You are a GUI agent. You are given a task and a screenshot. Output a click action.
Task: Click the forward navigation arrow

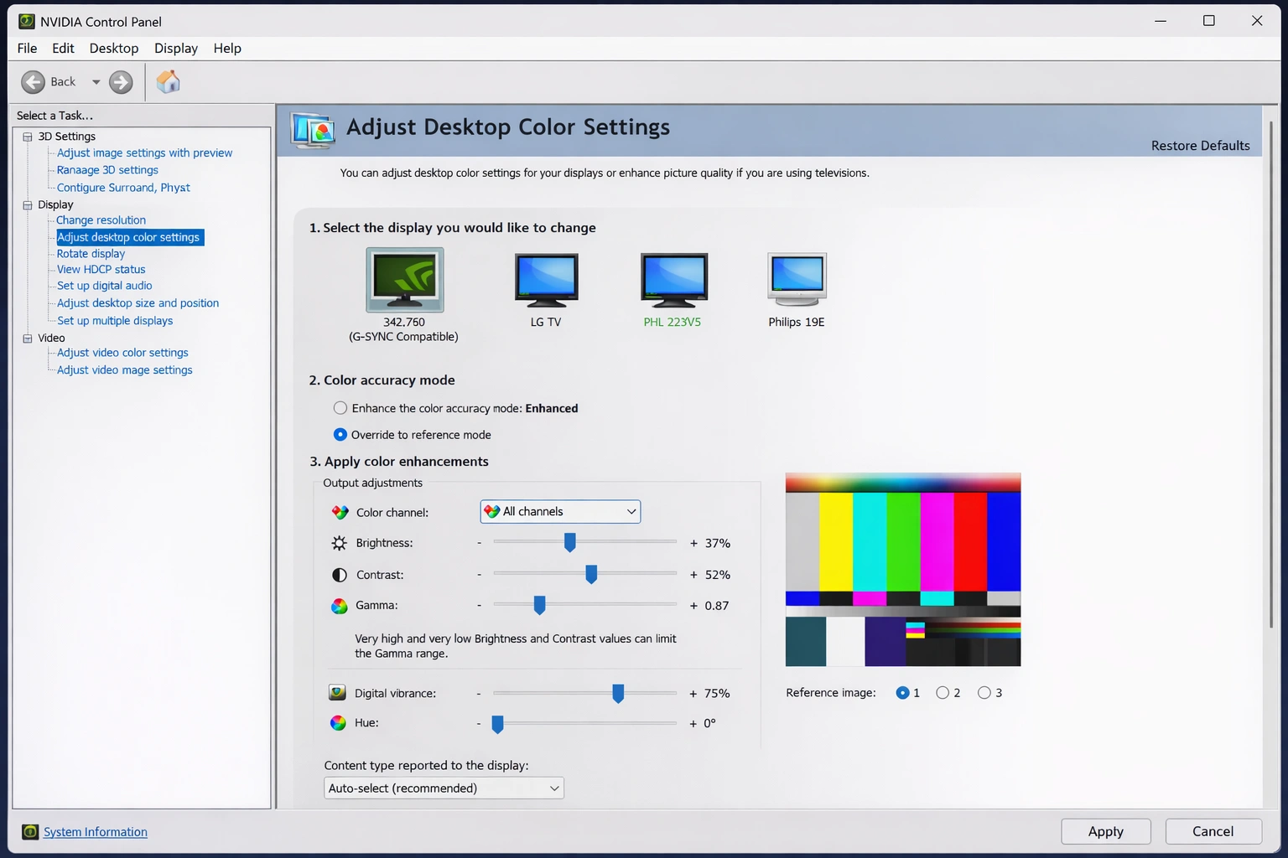122,81
